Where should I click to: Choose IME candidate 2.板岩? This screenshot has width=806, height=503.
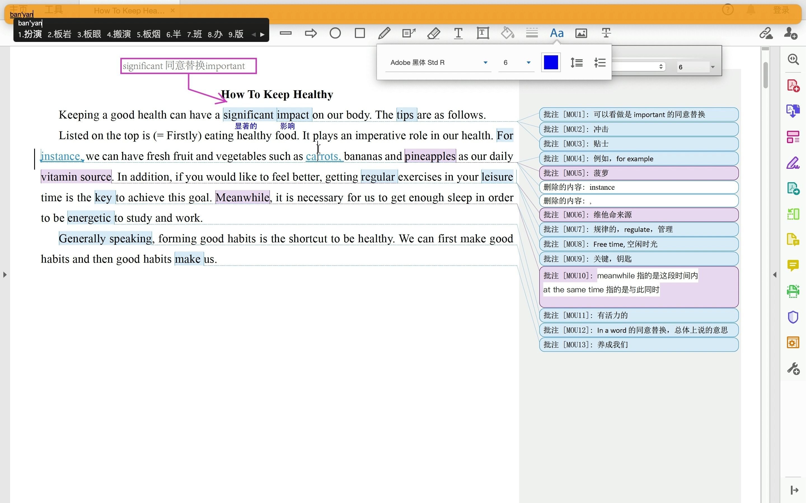[x=59, y=34]
